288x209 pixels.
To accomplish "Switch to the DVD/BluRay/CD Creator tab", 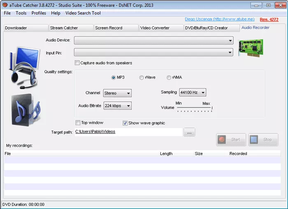I will [x=212, y=28].
